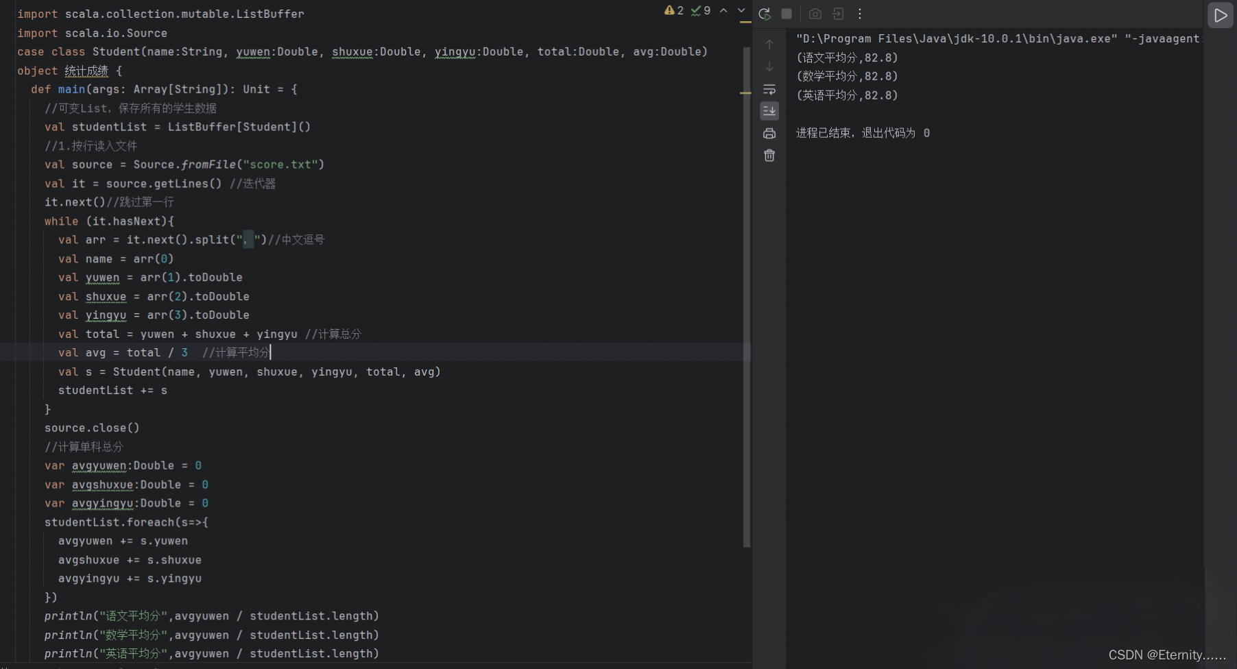The width and height of the screenshot is (1237, 669).
Task: Click on the object name 统计成绩
Action: point(86,71)
